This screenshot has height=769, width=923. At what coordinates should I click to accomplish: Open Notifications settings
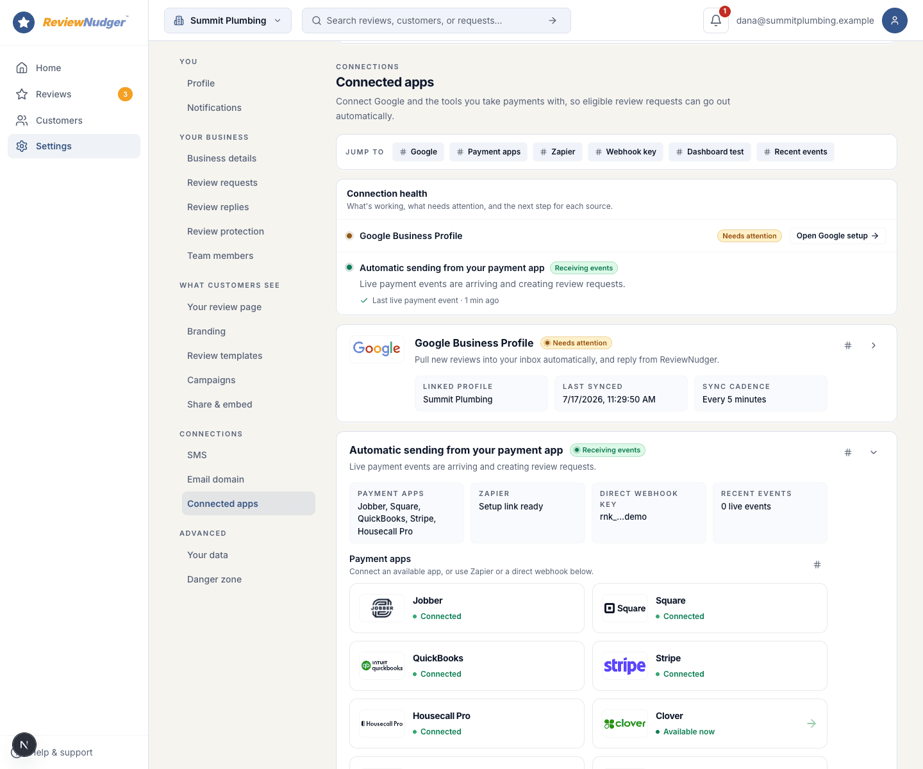click(249, 108)
